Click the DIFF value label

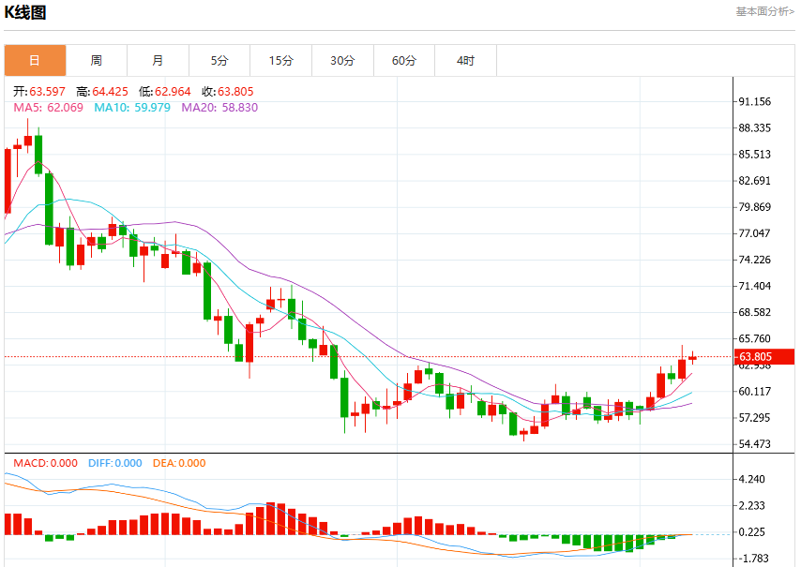click(115, 463)
